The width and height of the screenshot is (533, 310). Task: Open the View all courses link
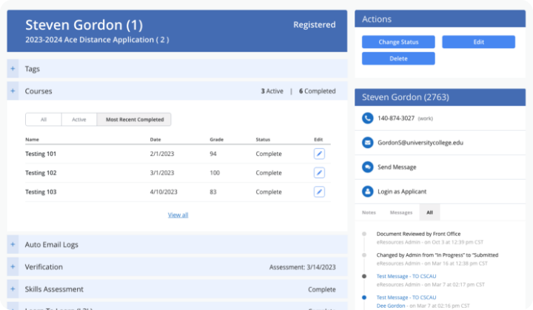178,215
